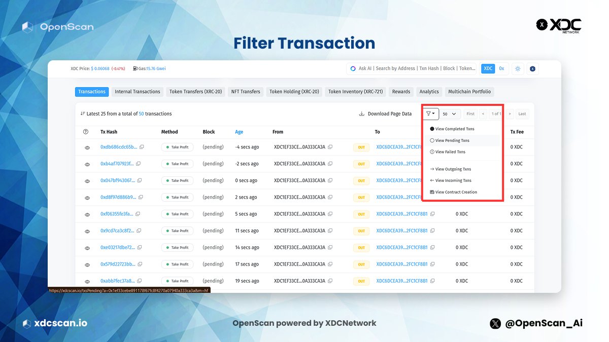Copy To address in 5 secs ago row
The width and height of the screenshot is (609, 342).
click(x=432, y=214)
